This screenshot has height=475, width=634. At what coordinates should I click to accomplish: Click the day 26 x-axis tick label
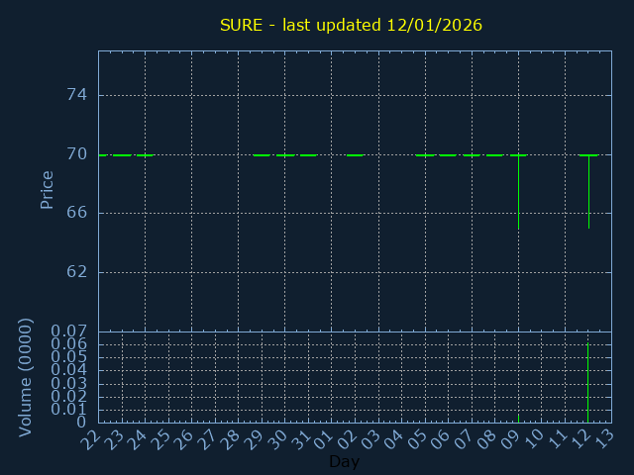tap(184, 436)
